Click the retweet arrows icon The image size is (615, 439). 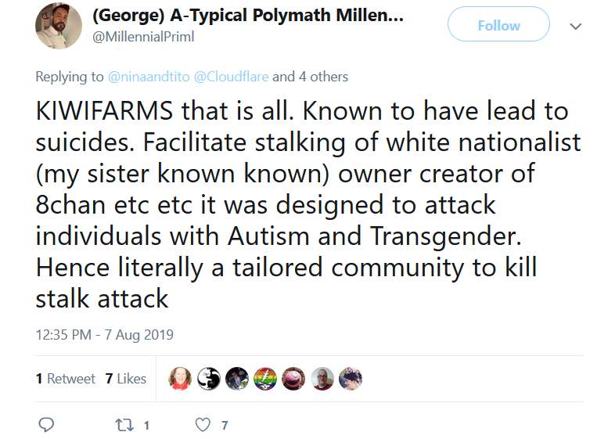pos(124,425)
